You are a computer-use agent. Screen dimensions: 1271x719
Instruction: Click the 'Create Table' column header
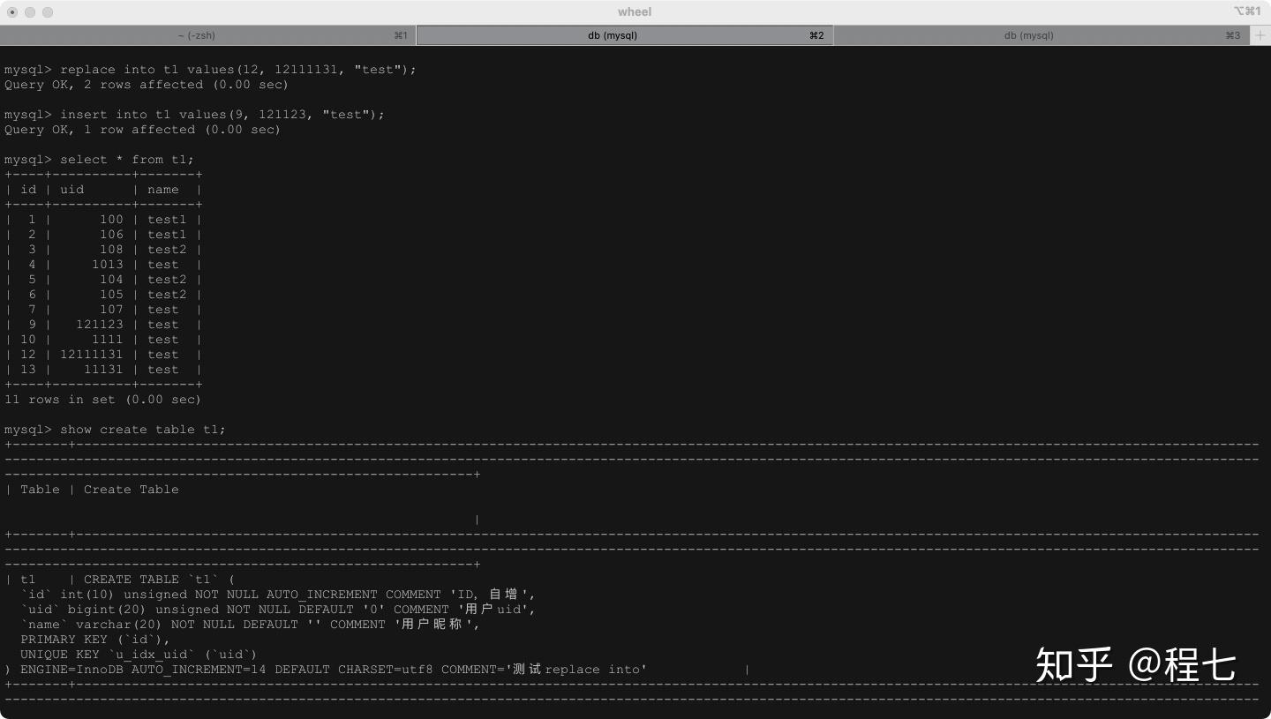pos(131,490)
